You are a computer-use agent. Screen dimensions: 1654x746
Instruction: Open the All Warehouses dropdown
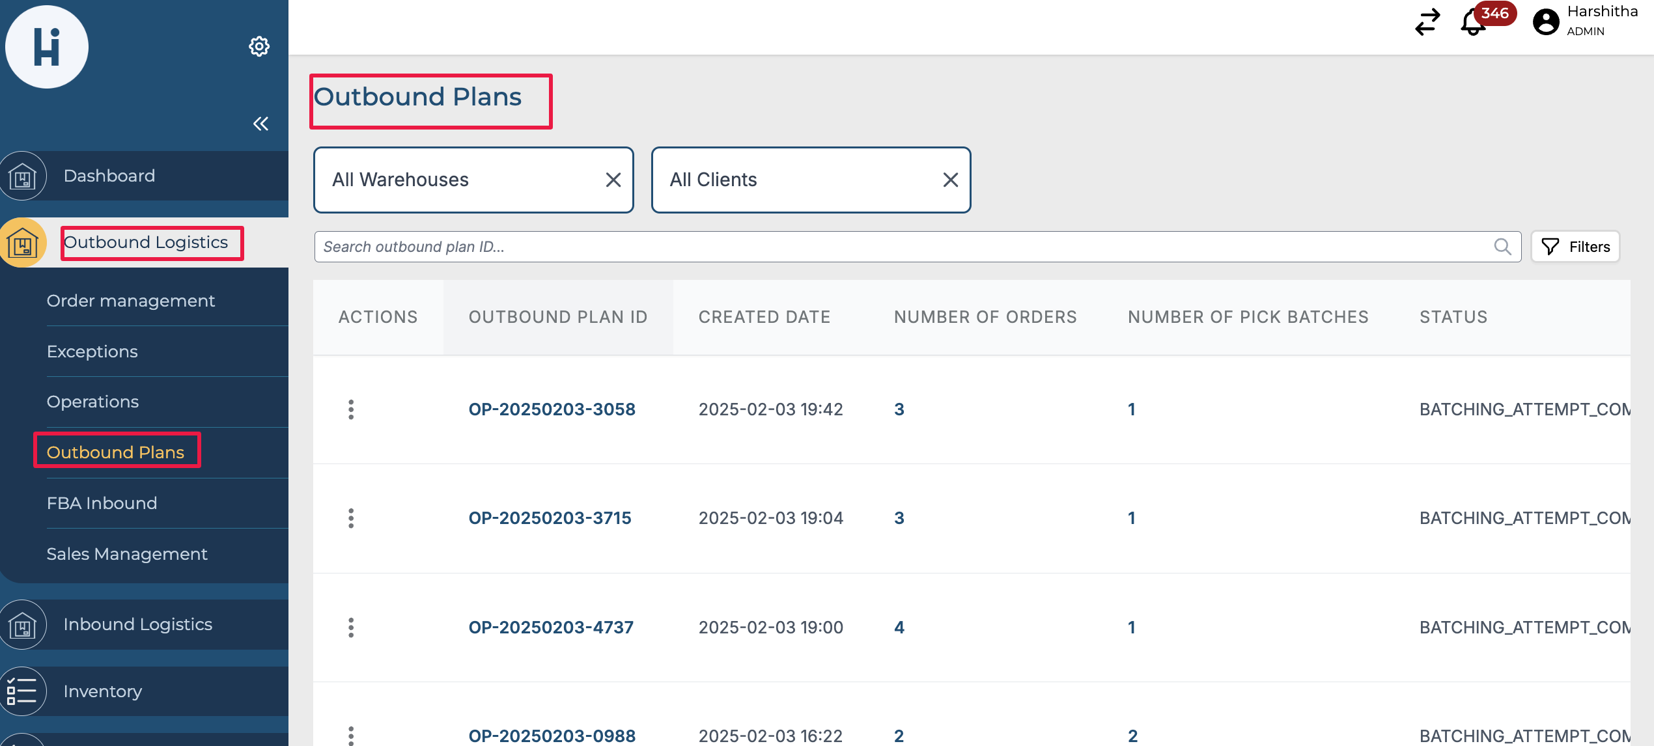tap(456, 180)
